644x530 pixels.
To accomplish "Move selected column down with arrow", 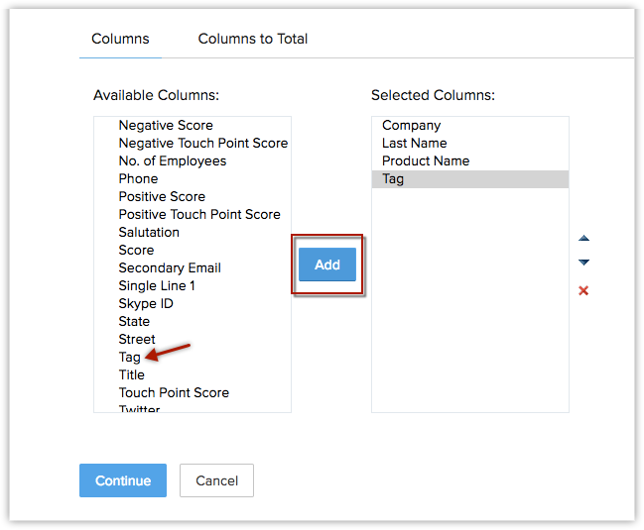I will [583, 263].
